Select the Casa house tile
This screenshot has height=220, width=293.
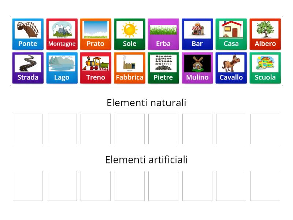[231, 34]
